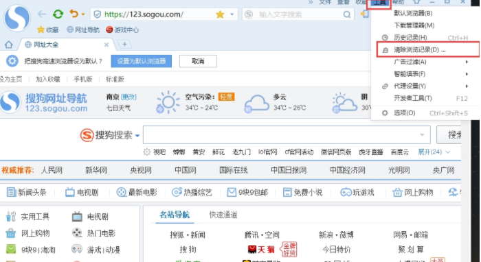Viewport: 481px width, 262px height.
Task: Open new tab with plus button
Action: (x=124, y=45)
